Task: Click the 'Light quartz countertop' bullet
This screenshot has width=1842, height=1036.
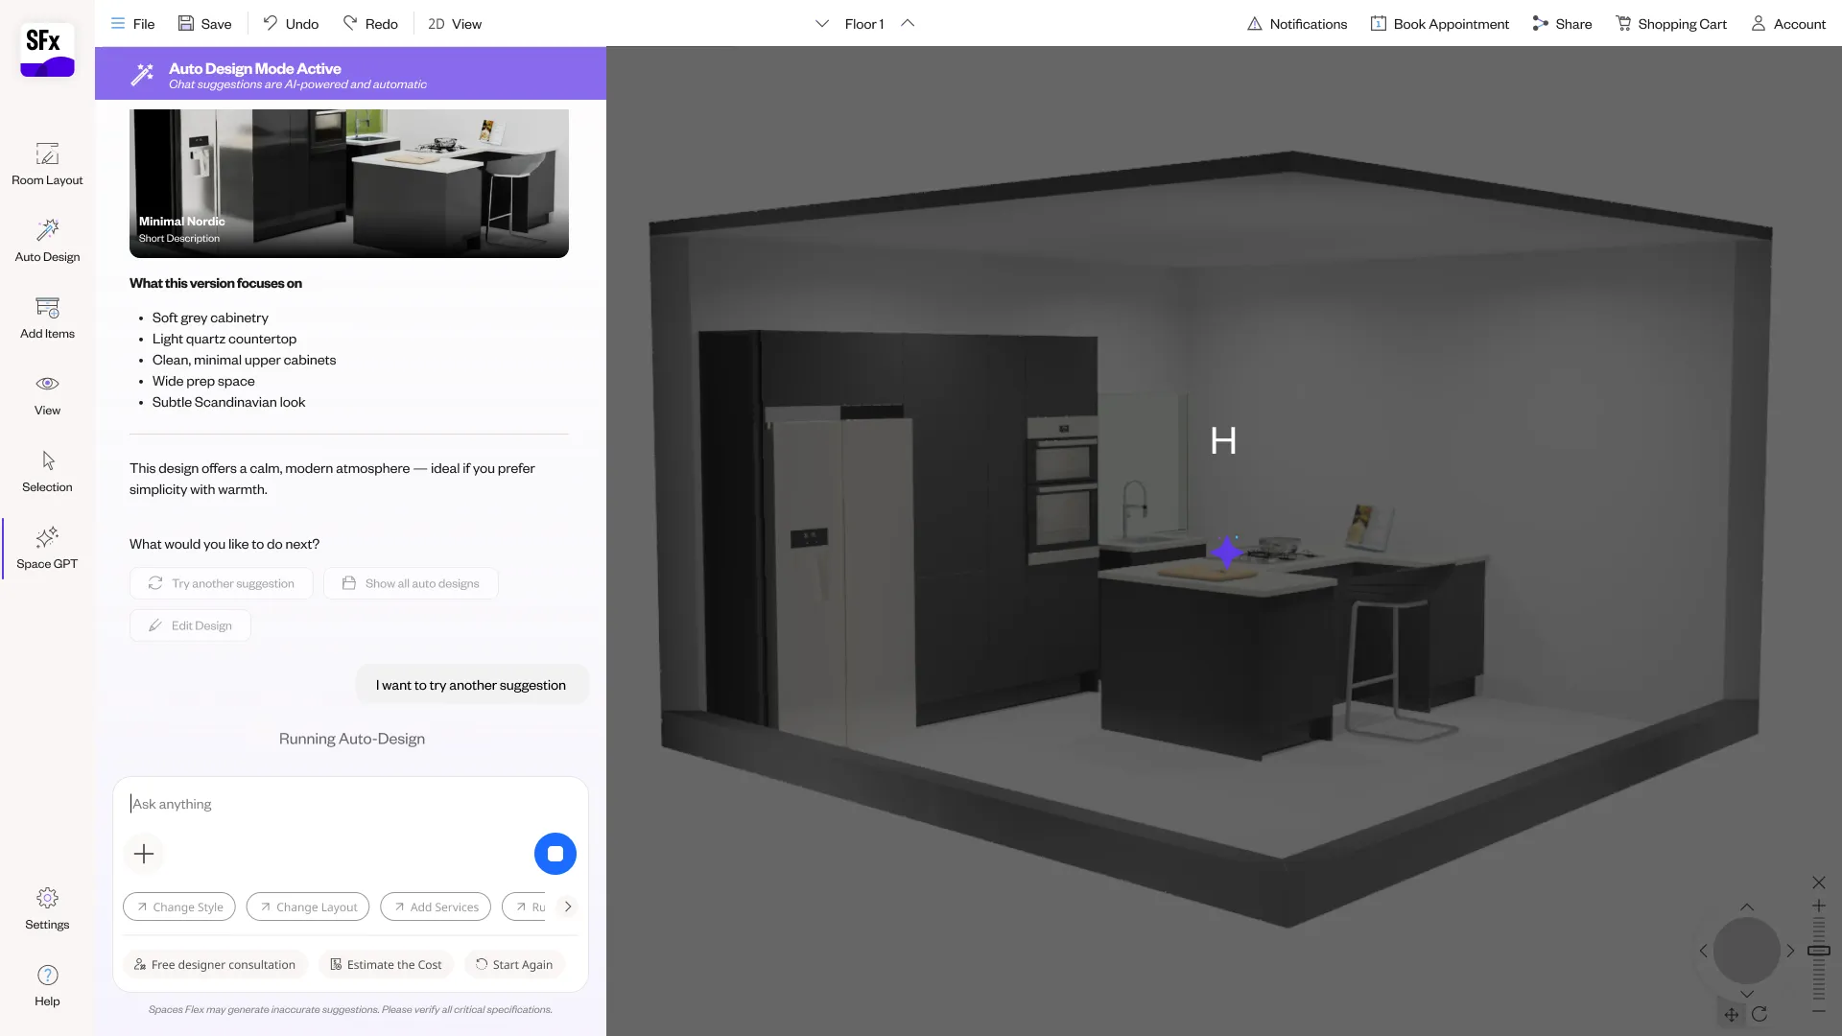Action: click(224, 339)
